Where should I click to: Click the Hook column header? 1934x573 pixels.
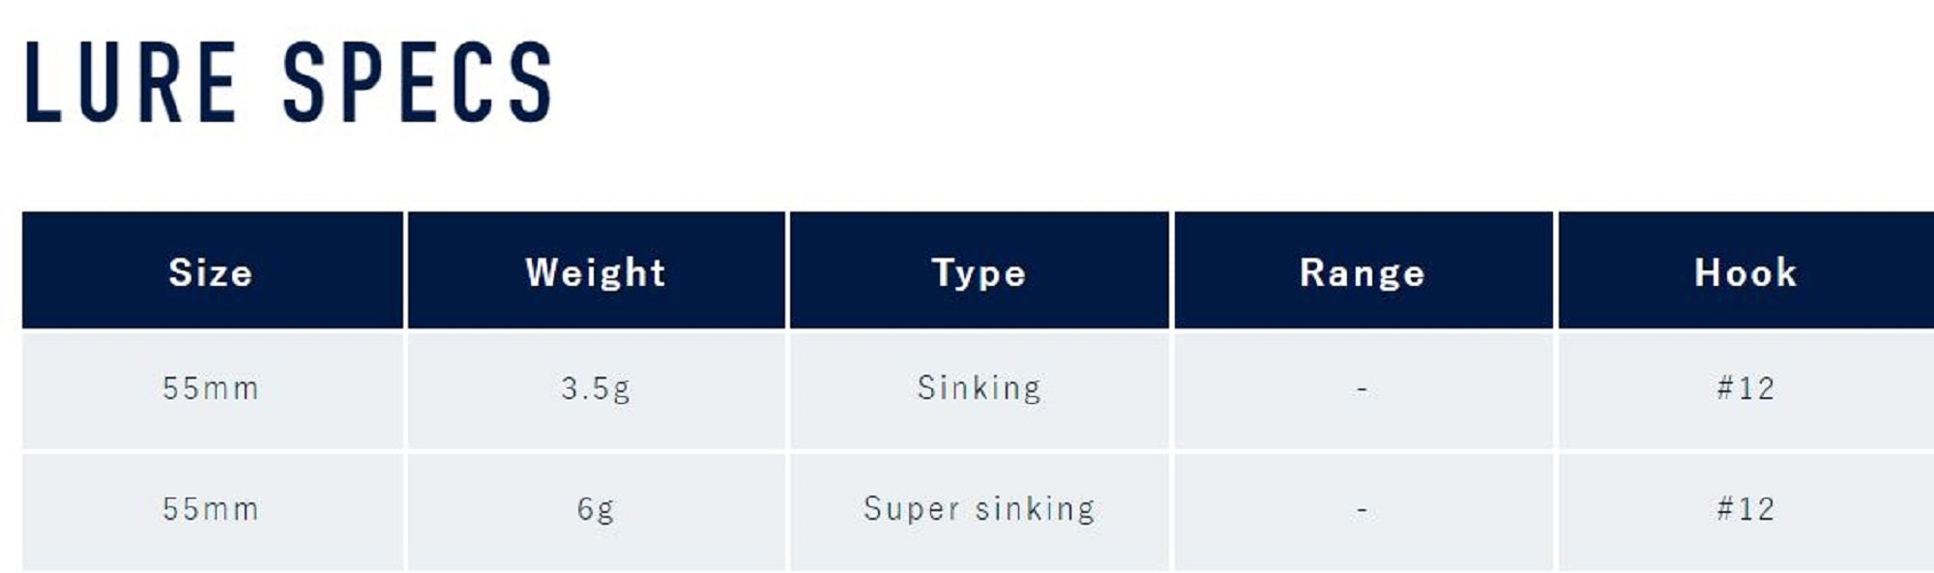[1745, 272]
